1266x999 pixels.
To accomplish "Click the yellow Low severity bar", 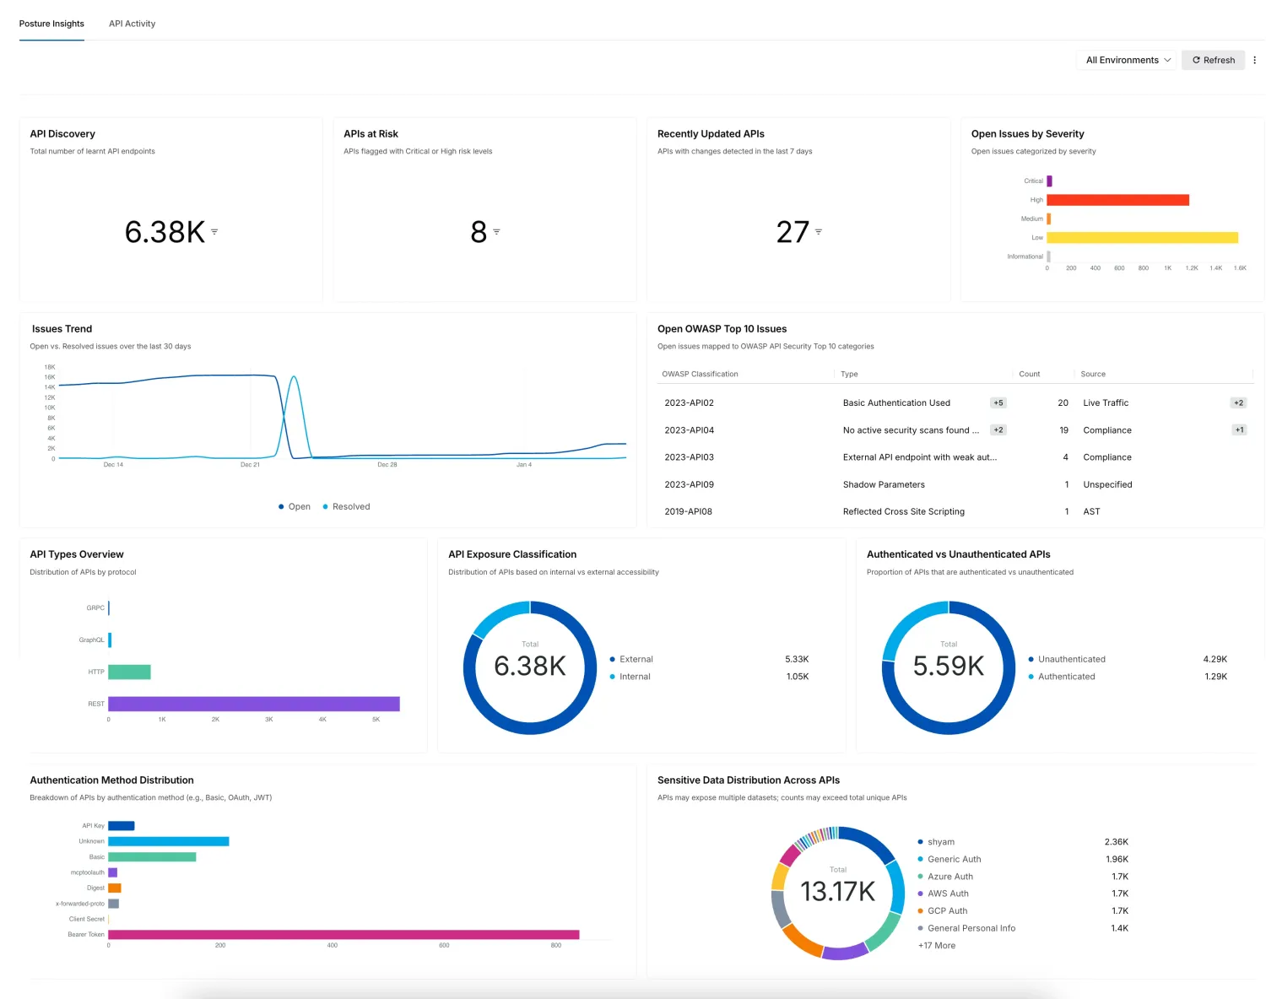I will click(x=1142, y=238).
